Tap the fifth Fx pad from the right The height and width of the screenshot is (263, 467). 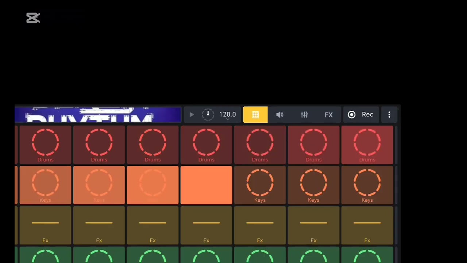tap(153, 225)
